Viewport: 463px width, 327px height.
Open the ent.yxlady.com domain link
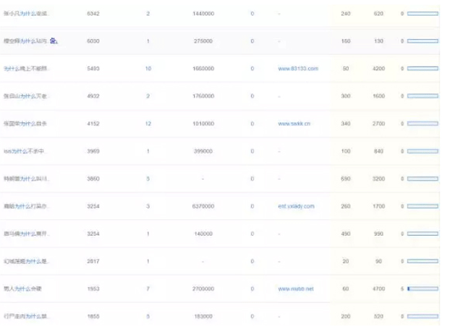click(297, 206)
